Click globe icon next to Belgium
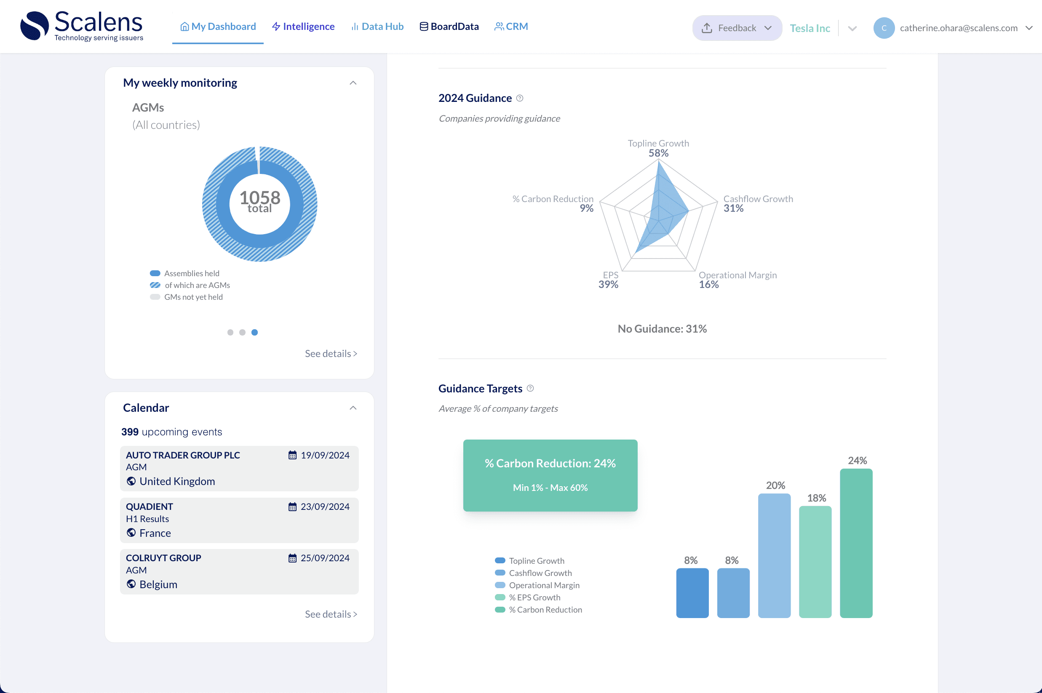 131,584
